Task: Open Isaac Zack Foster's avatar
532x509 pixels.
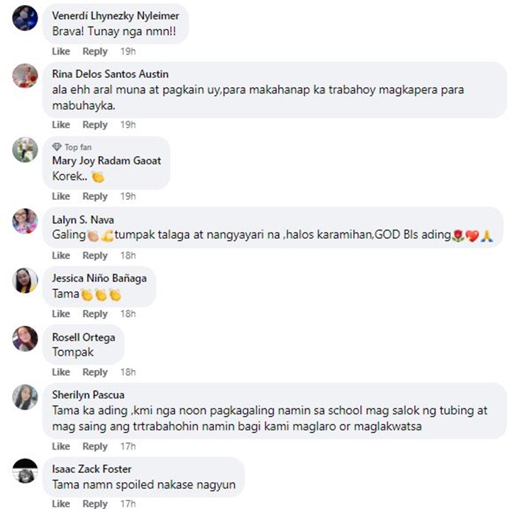Action: 25,471
